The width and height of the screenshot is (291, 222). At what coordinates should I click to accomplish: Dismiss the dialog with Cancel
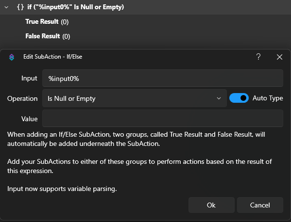260,205
